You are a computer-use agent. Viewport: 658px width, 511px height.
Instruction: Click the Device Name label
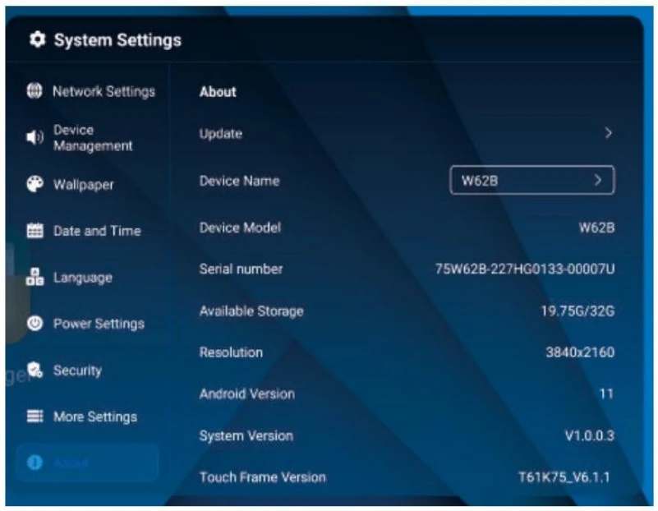pos(239,181)
